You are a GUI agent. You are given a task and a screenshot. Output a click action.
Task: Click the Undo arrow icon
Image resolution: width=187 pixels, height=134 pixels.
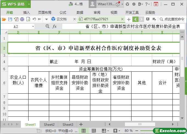coord(34,19)
